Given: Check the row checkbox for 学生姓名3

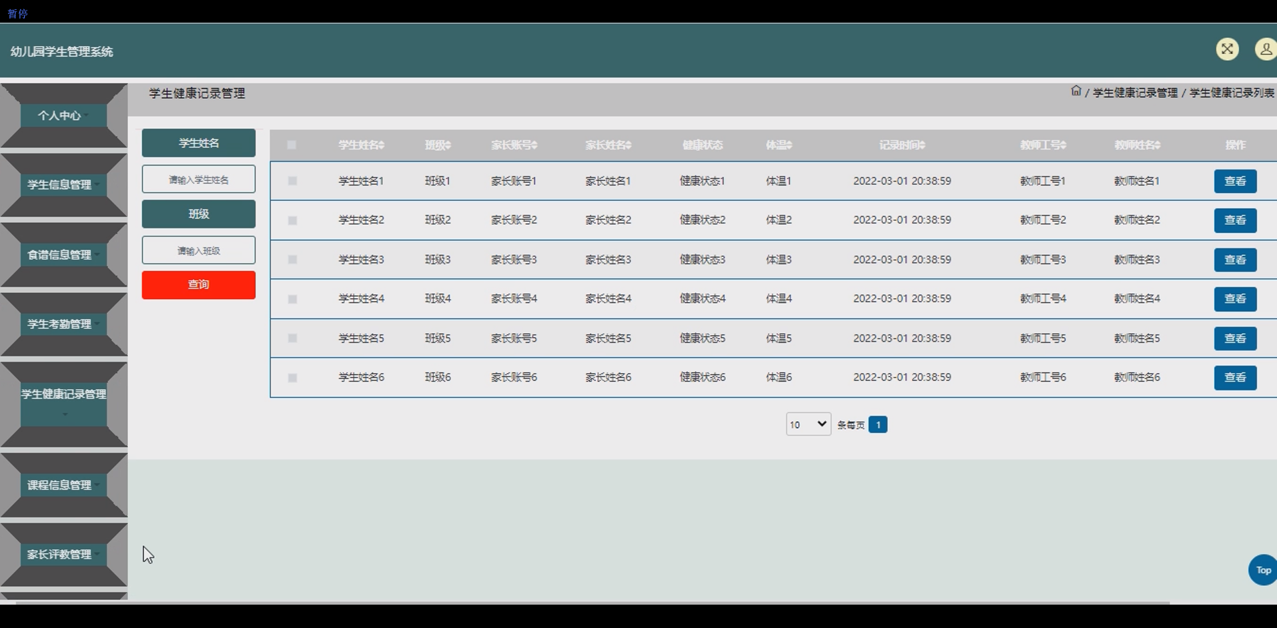Looking at the screenshot, I should click(x=292, y=260).
